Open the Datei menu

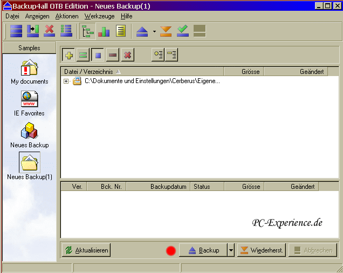click(x=12, y=16)
